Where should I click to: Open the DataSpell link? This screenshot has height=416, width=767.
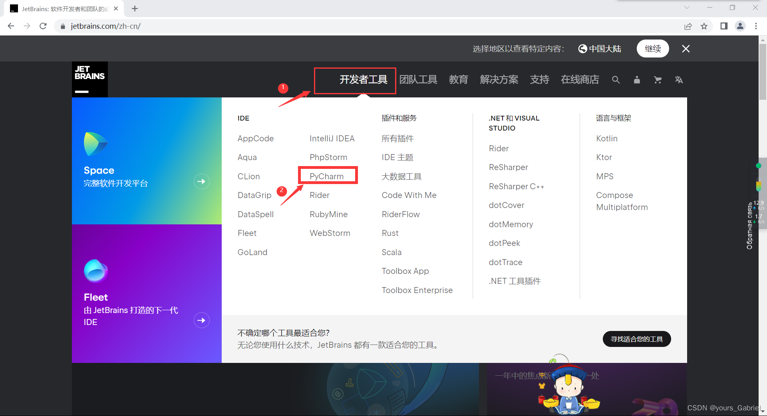click(256, 214)
